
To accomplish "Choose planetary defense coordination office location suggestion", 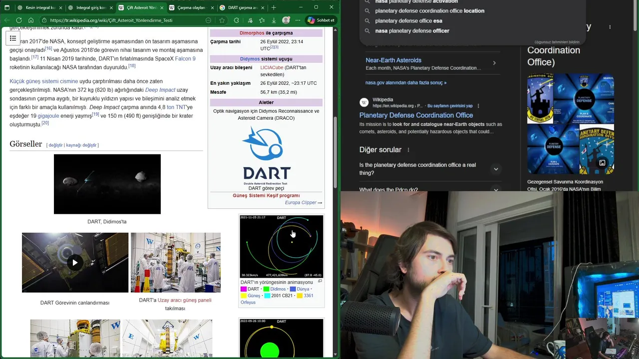I will (x=429, y=11).
